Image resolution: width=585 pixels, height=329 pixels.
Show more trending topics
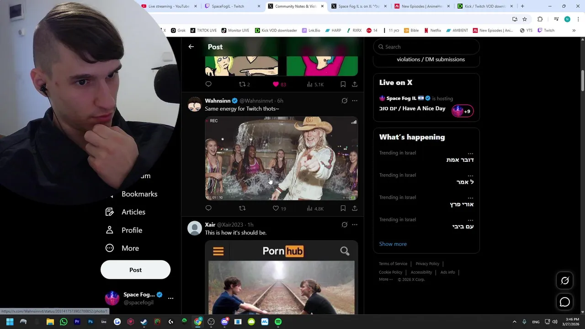tap(393, 244)
